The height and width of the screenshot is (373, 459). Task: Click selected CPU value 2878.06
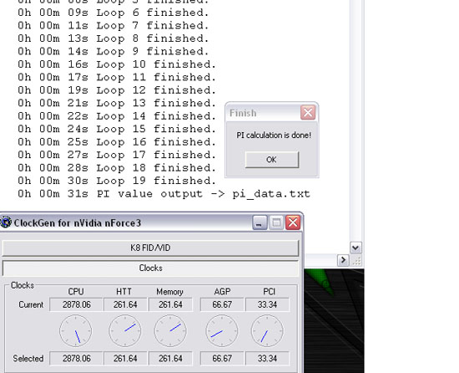click(76, 358)
